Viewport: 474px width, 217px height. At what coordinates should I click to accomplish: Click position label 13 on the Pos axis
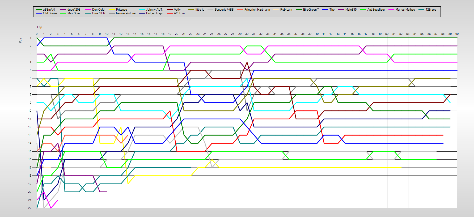30,135
